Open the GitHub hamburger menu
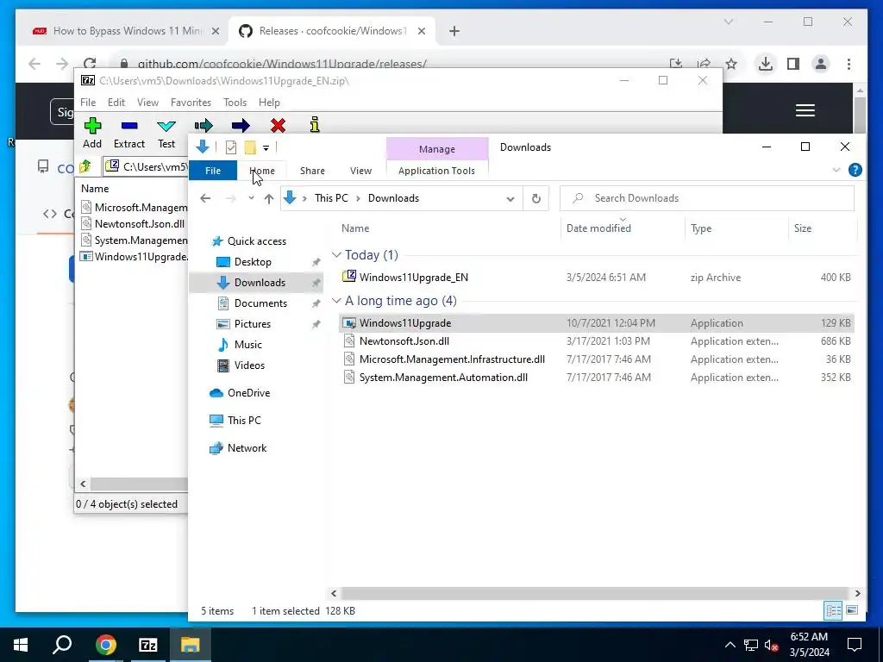Image resolution: width=883 pixels, height=662 pixels. [805, 110]
